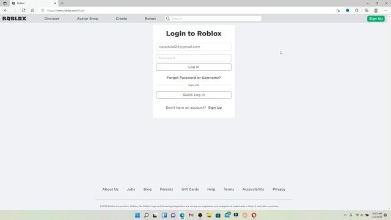Open the Jobs footer link

pyautogui.click(x=131, y=189)
